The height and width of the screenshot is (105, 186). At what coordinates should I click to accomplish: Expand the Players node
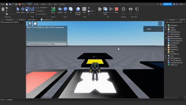pyautogui.click(x=166, y=27)
